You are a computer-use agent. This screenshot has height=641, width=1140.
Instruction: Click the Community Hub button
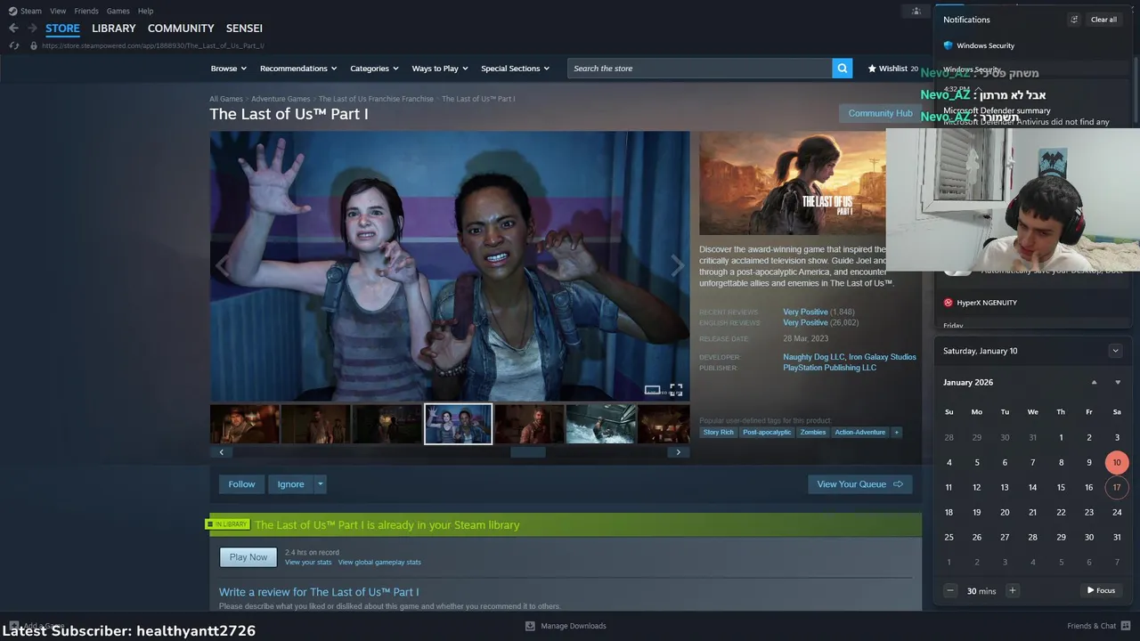coord(880,113)
